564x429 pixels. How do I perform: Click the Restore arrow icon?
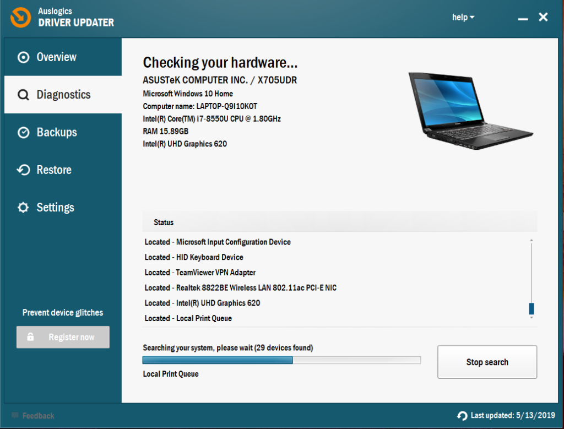point(23,170)
